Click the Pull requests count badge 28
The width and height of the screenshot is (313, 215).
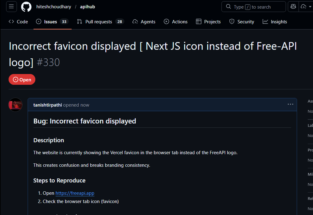(x=120, y=22)
